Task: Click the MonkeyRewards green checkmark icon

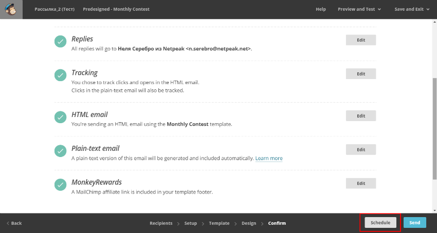Action: (x=60, y=185)
